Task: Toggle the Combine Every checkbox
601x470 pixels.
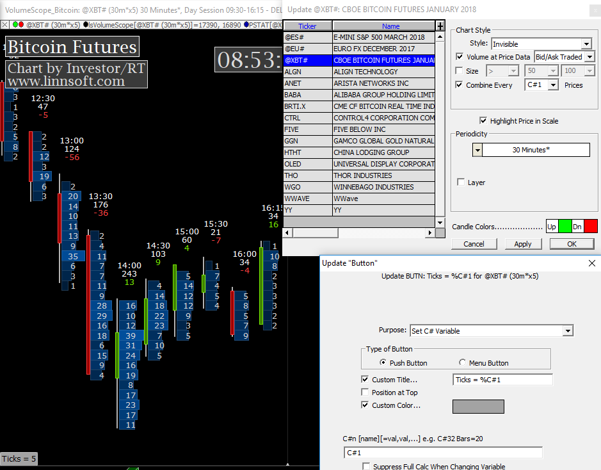Action: pyautogui.click(x=459, y=85)
